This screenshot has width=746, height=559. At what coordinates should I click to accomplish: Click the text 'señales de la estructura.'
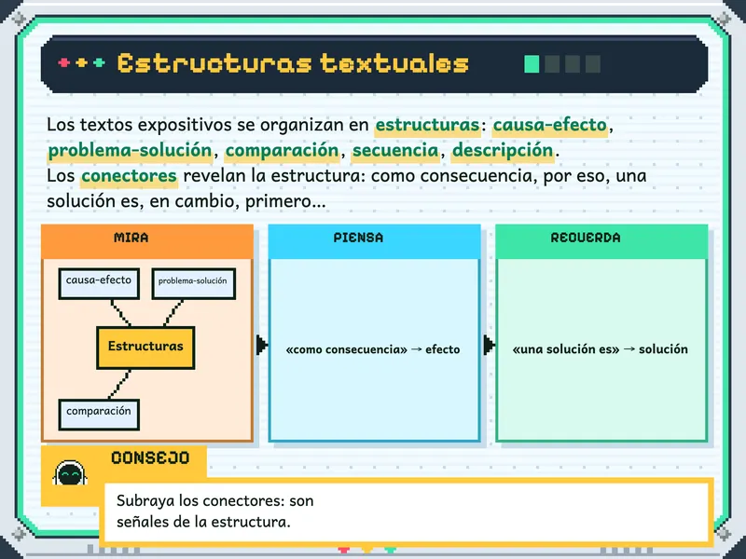(x=203, y=522)
